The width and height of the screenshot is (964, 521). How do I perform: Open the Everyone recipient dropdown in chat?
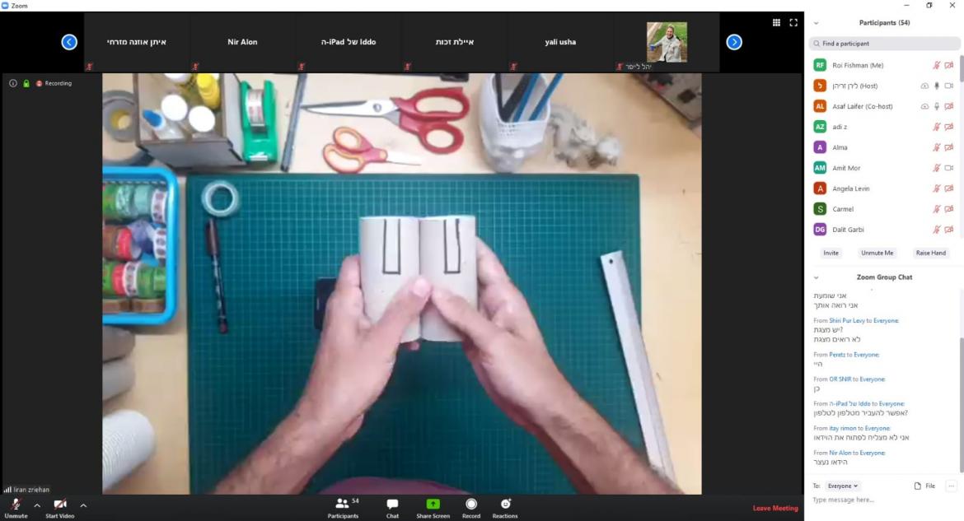(x=843, y=486)
